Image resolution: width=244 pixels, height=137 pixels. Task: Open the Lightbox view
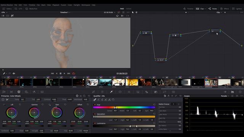pyautogui.click(x=237, y=9)
